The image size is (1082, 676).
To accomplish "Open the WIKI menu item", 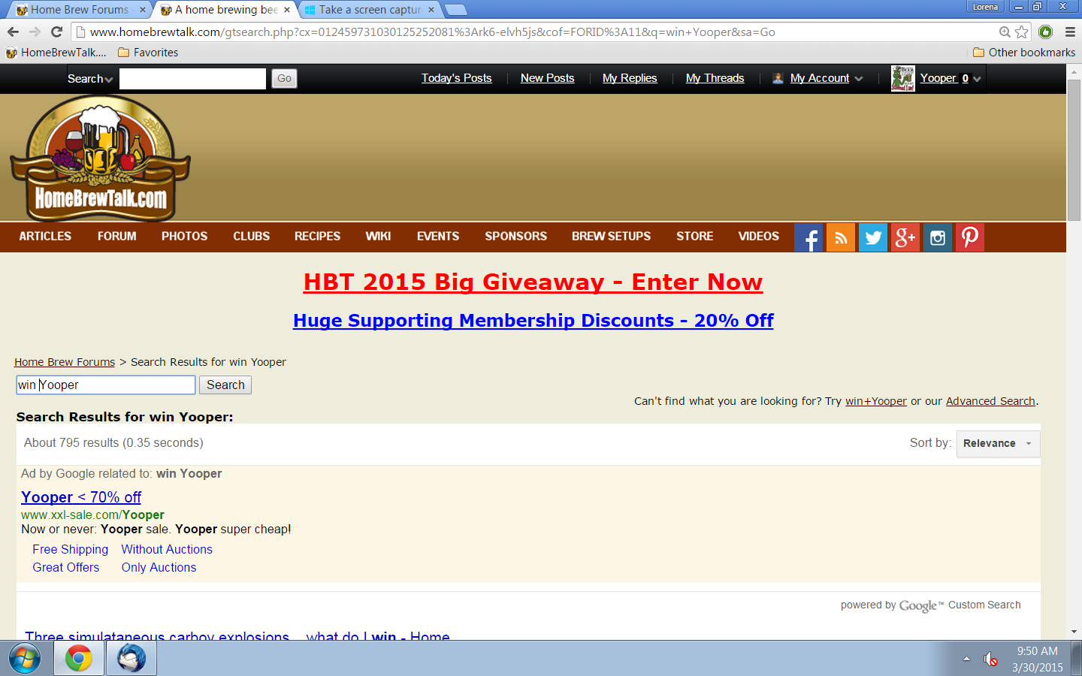I will point(378,236).
